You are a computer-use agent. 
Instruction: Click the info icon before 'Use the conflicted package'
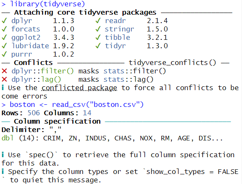3,88
